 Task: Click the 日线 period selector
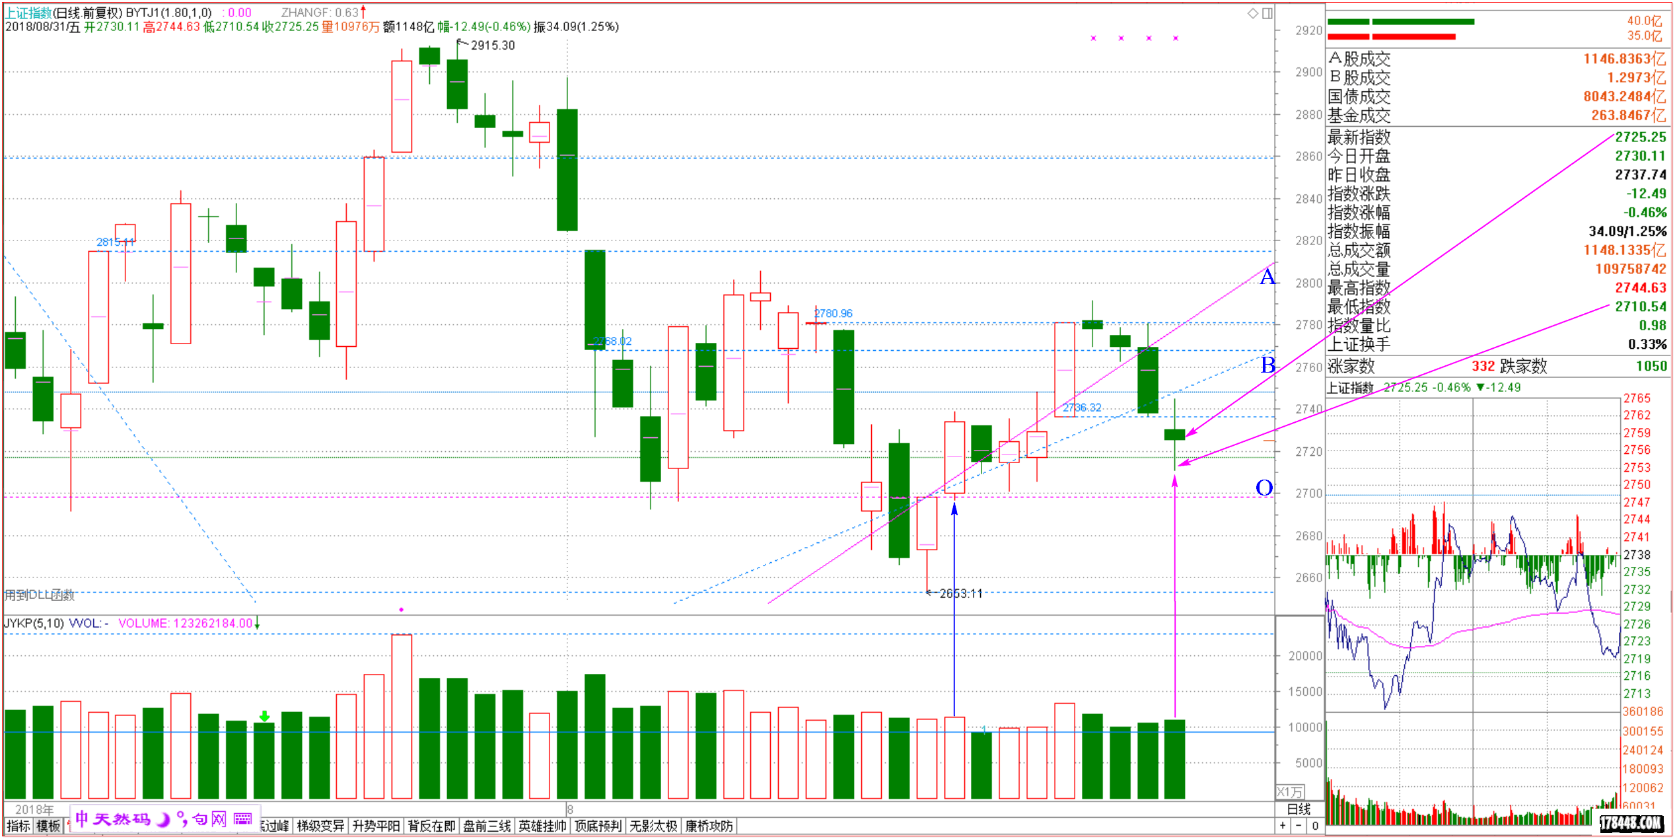pos(1299,809)
